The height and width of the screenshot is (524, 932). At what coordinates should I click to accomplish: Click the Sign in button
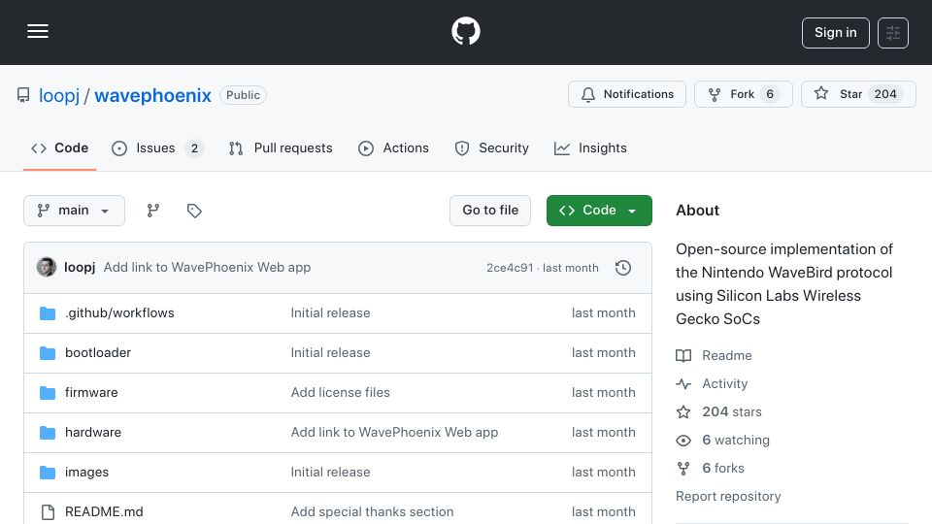tap(835, 33)
